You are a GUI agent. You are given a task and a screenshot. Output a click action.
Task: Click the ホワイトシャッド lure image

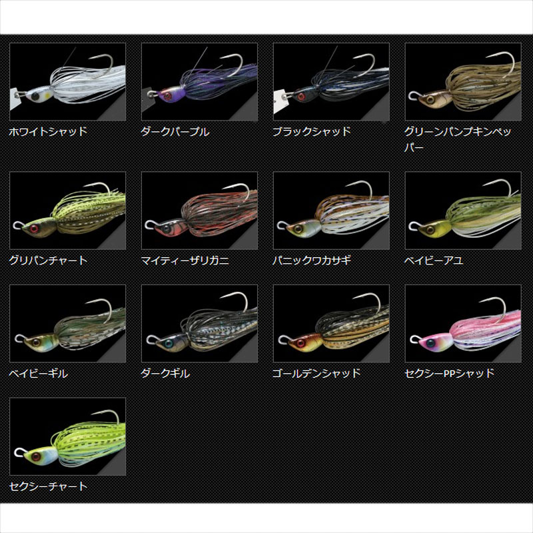click(x=67, y=82)
